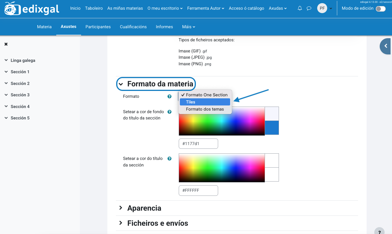Click the help icon next to Formato
The height and width of the screenshot is (234, 392).
click(x=169, y=96)
